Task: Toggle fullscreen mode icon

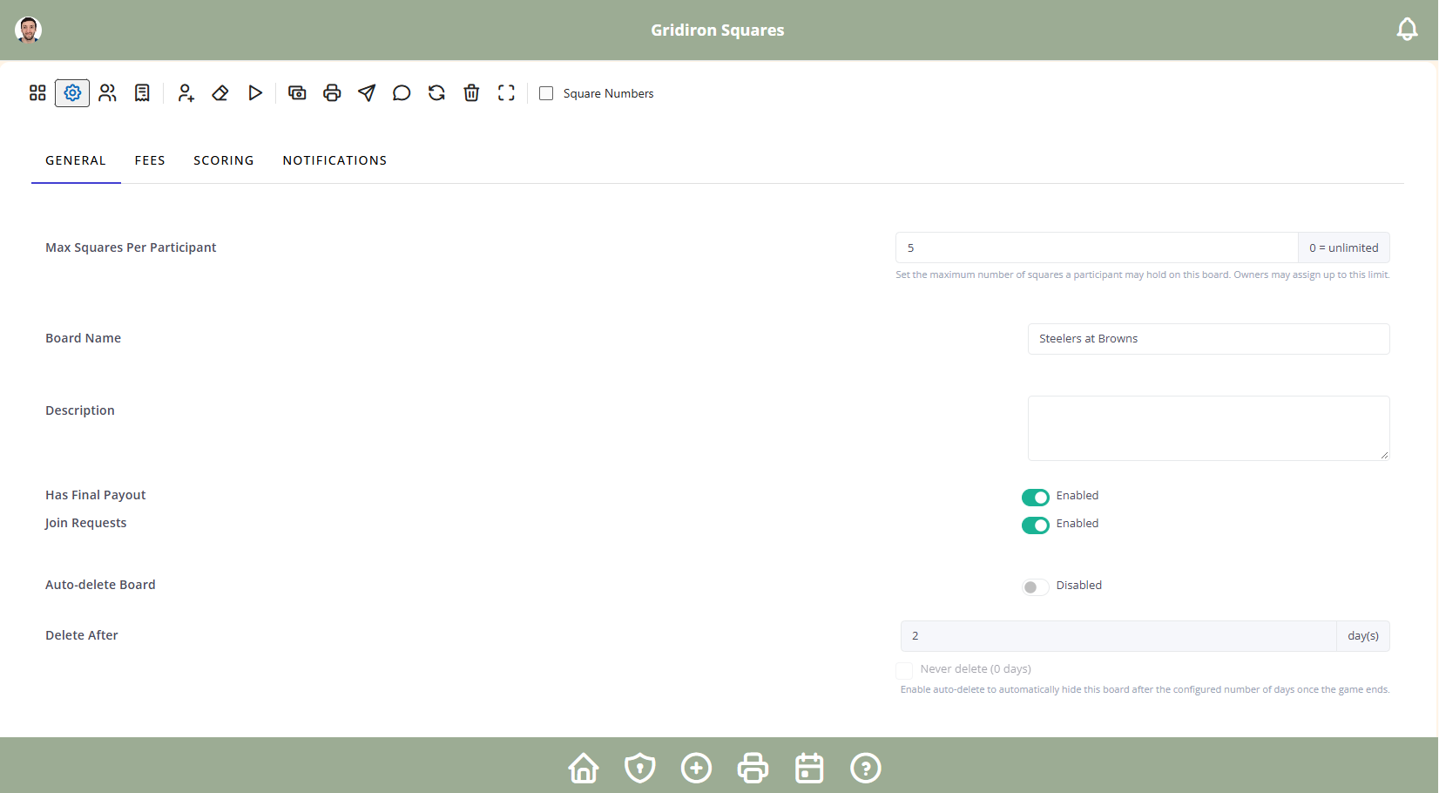Action: [x=506, y=93]
